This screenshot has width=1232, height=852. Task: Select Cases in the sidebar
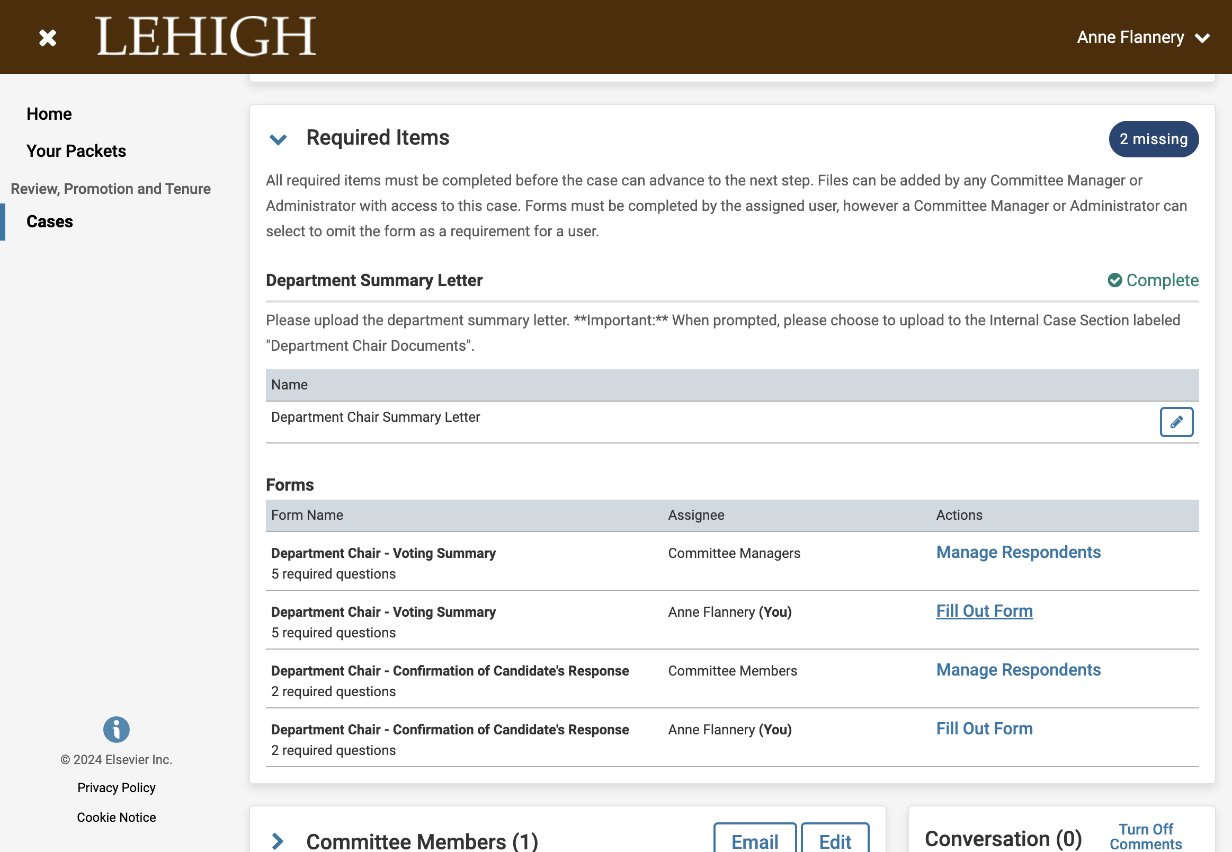(50, 221)
